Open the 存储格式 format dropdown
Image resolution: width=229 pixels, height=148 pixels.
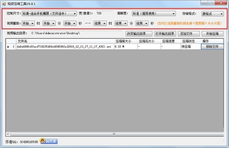pyautogui.click(x=213, y=14)
